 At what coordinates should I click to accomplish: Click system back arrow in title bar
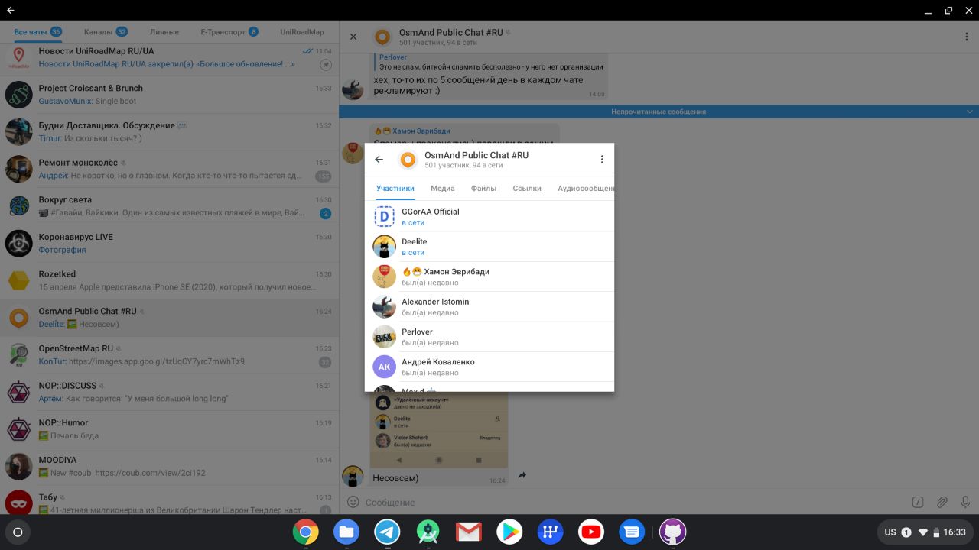(10, 10)
